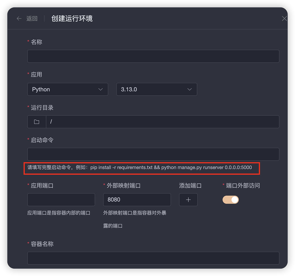Focus the 名称 input field

tap(153, 56)
